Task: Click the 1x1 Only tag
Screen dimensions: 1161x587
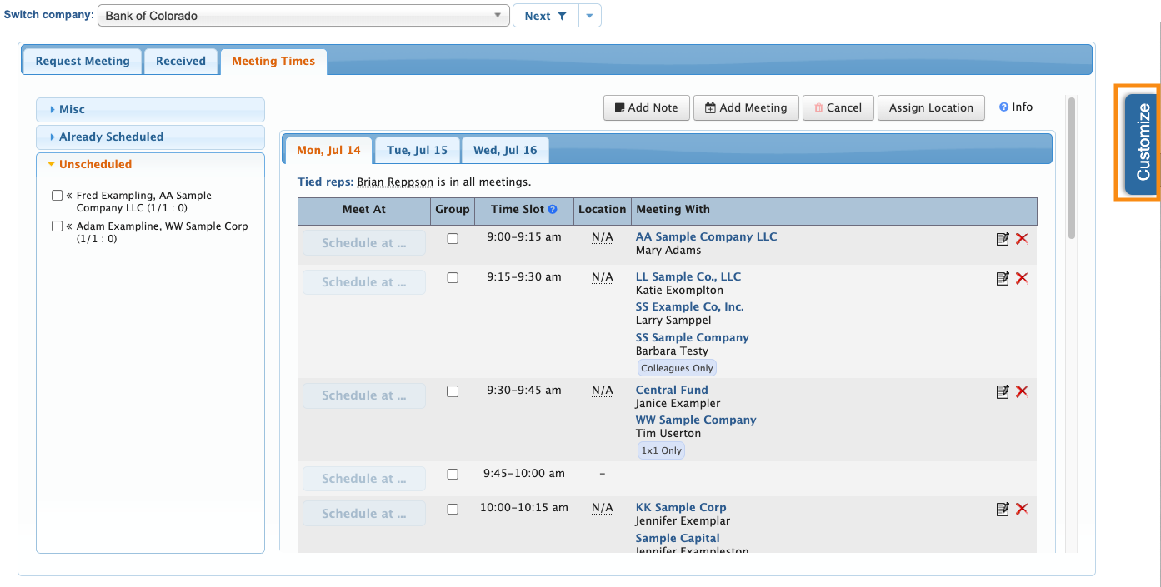Action: 661,450
